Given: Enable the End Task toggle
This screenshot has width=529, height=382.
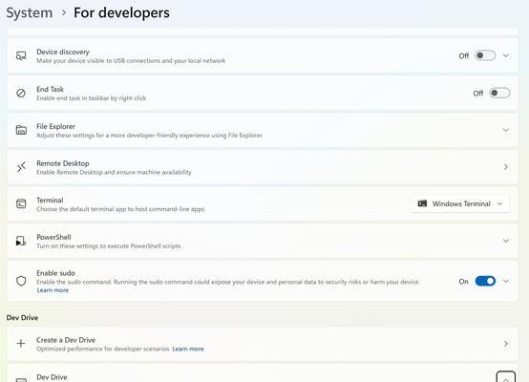Looking at the screenshot, I should (499, 93).
